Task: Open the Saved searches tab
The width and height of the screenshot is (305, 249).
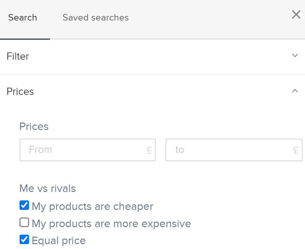Action: [x=95, y=18]
